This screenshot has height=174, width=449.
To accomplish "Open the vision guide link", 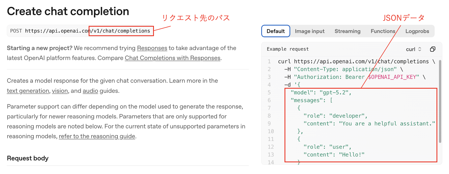I will pyautogui.click(x=60, y=91).
